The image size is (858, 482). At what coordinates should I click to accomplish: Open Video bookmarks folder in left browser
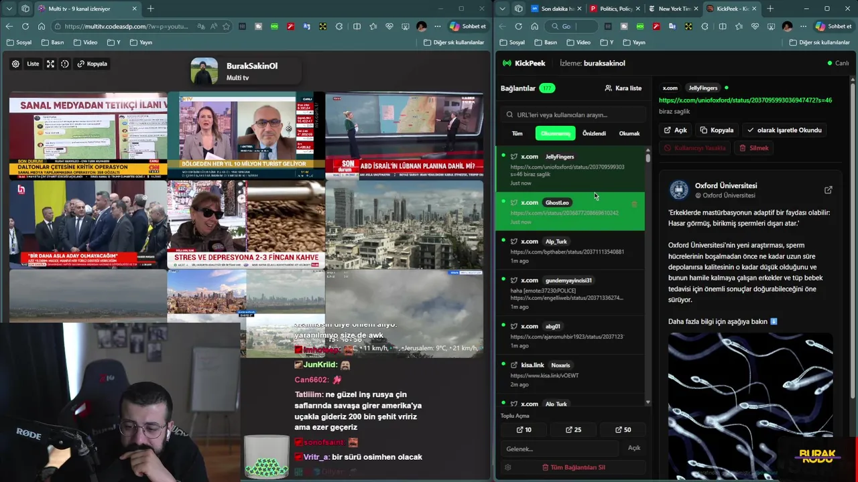[85, 42]
